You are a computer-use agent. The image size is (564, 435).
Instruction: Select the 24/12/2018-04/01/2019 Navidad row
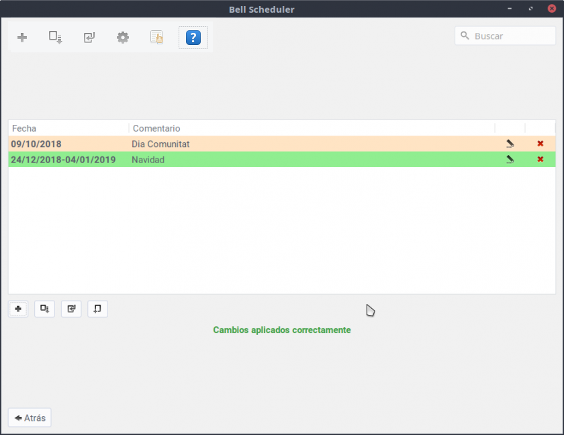(269, 160)
